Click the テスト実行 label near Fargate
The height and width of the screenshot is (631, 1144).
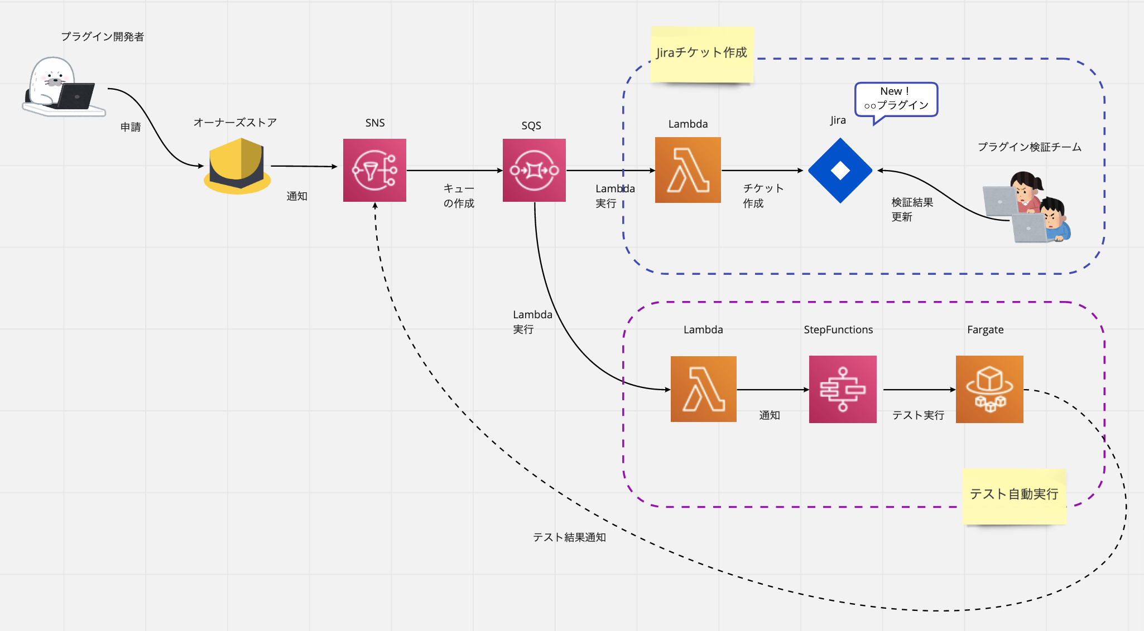click(x=918, y=415)
